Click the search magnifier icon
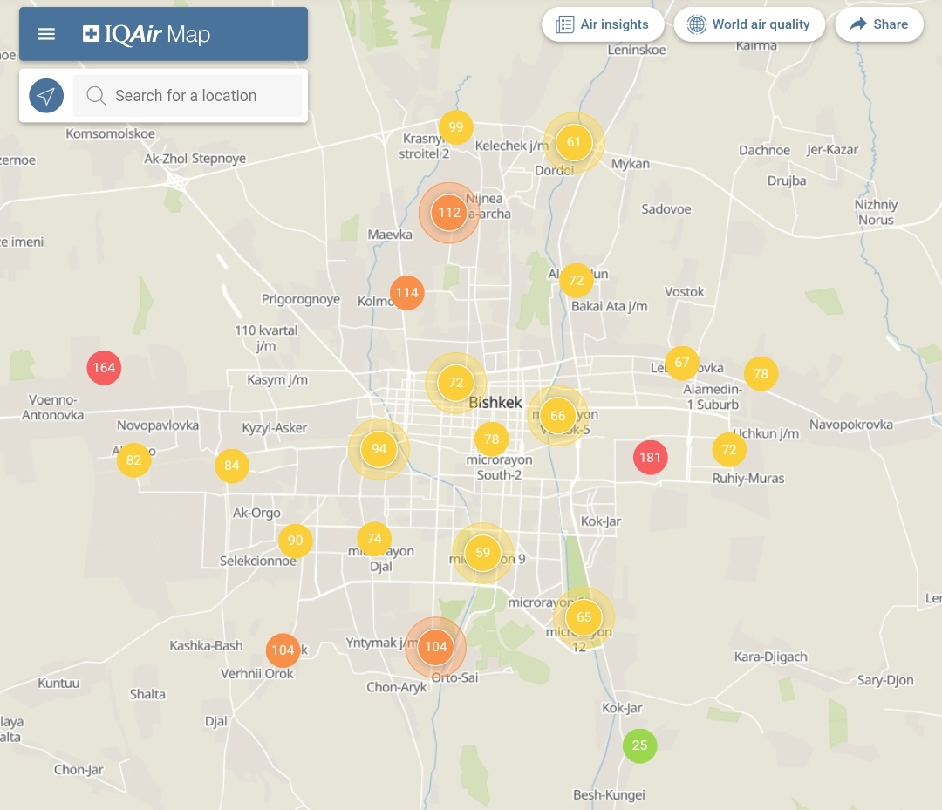 pos(96,96)
